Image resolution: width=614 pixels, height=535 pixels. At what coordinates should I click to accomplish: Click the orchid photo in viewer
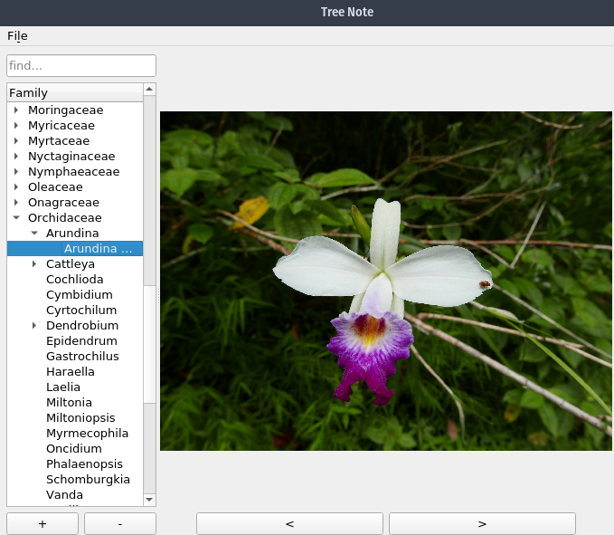(x=386, y=281)
